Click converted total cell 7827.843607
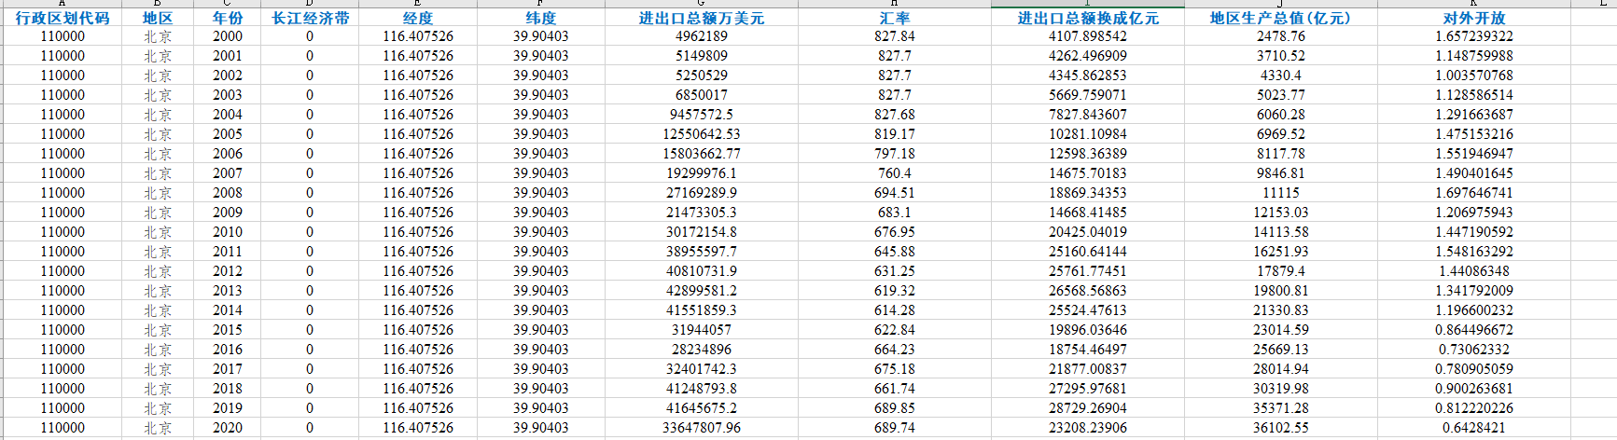1617x440 pixels. pyautogui.click(x=1088, y=115)
